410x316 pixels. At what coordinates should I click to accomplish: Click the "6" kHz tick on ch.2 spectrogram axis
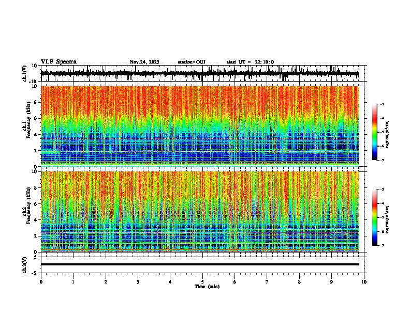point(36,204)
